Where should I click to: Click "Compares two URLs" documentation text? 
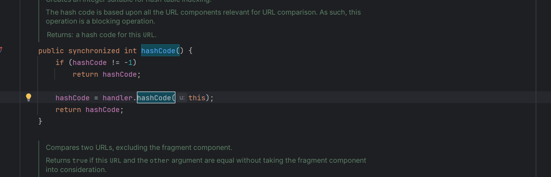(139, 147)
